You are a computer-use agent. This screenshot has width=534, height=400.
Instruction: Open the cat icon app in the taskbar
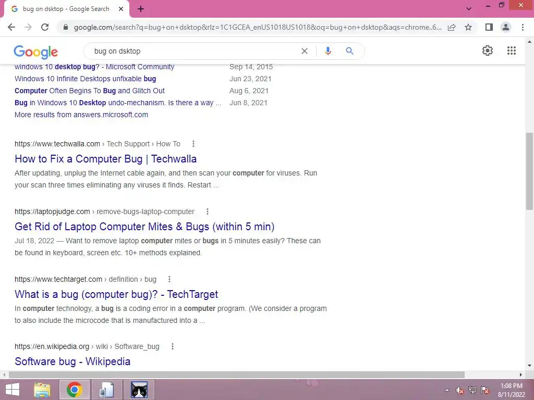pyautogui.click(x=139, y=390)
